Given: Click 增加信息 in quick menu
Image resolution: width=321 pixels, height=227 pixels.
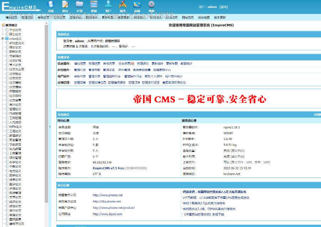Looking at the screenshot, I should 80,64.
